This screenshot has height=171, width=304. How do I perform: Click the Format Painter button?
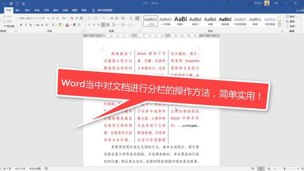pos(9,26)
